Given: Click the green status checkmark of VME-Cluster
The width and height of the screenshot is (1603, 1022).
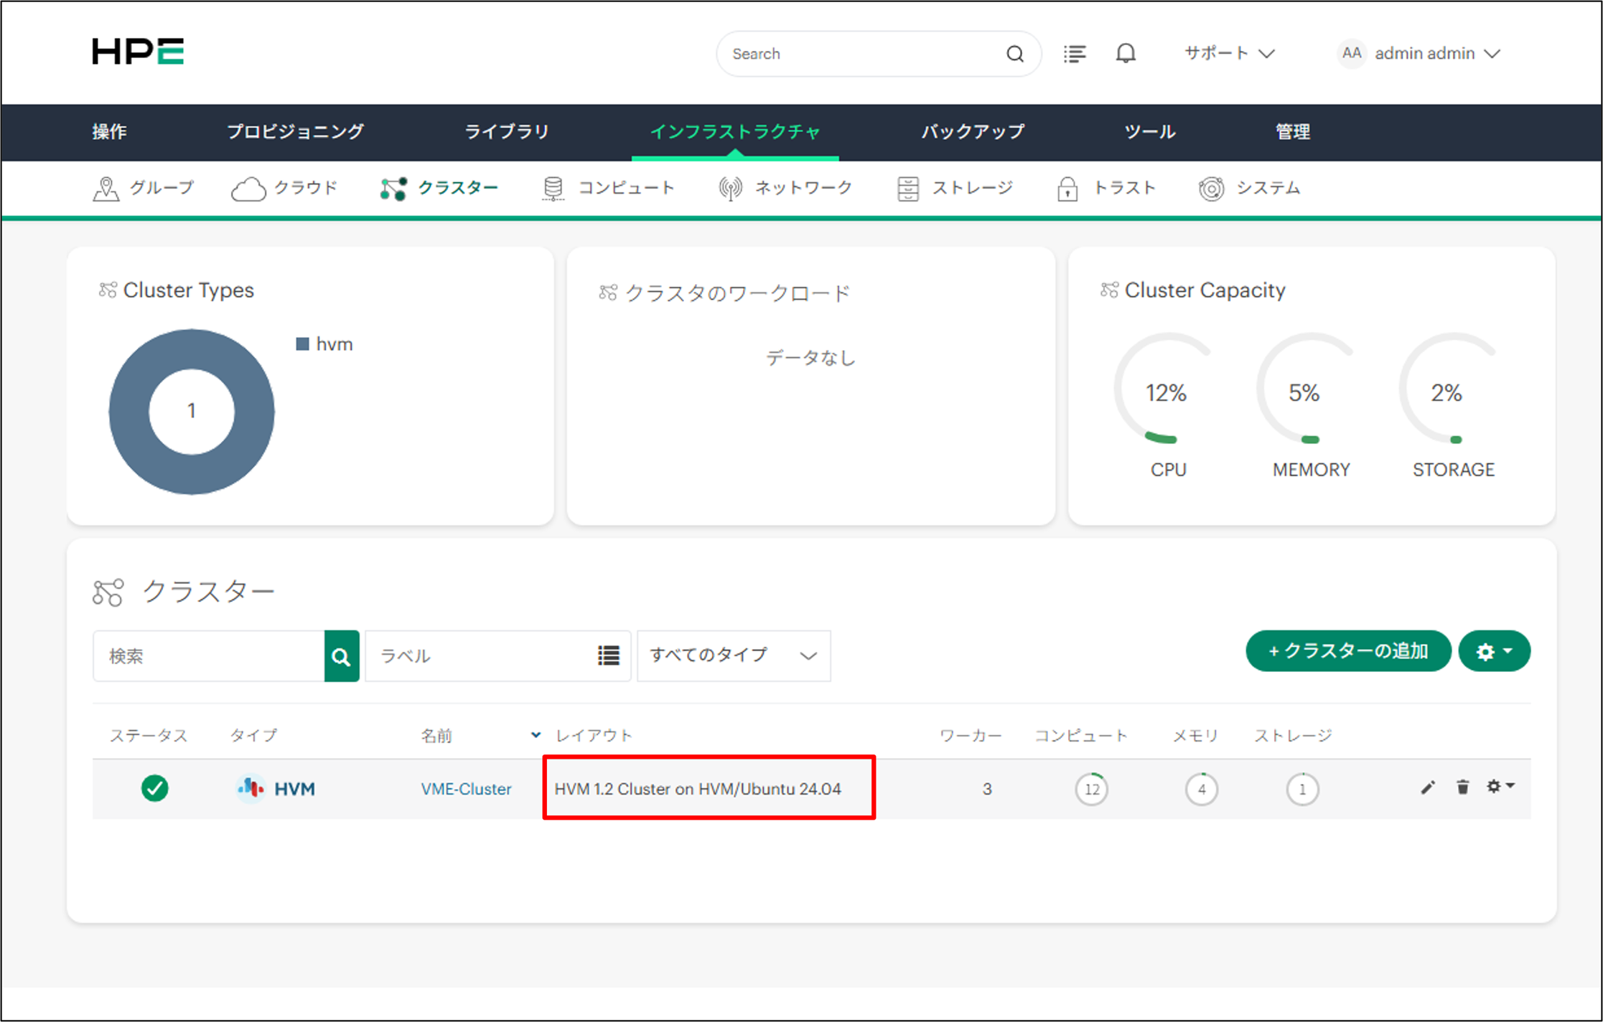Looking at the screenshot, I should click(x=155, y=788).
